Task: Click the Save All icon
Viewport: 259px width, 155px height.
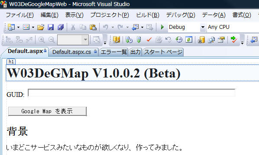Action: point(61,27)
